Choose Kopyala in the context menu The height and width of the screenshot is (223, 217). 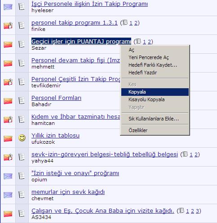tap(155, 92)
